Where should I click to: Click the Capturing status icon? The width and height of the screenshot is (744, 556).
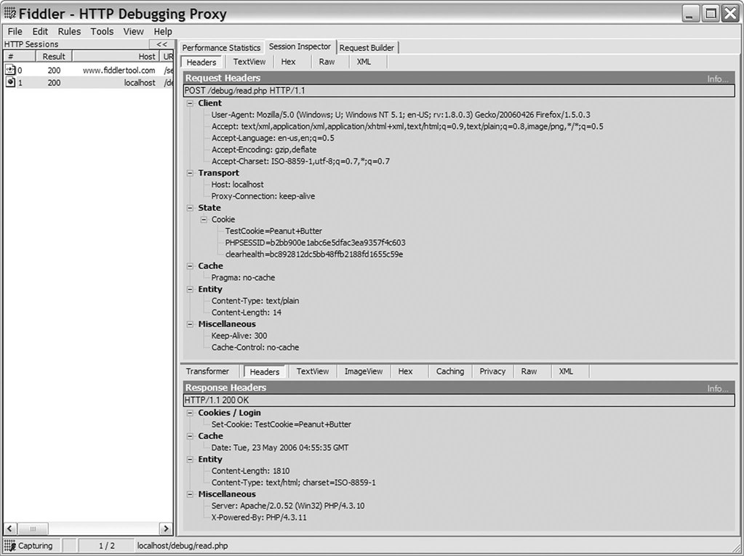(9, 546)
